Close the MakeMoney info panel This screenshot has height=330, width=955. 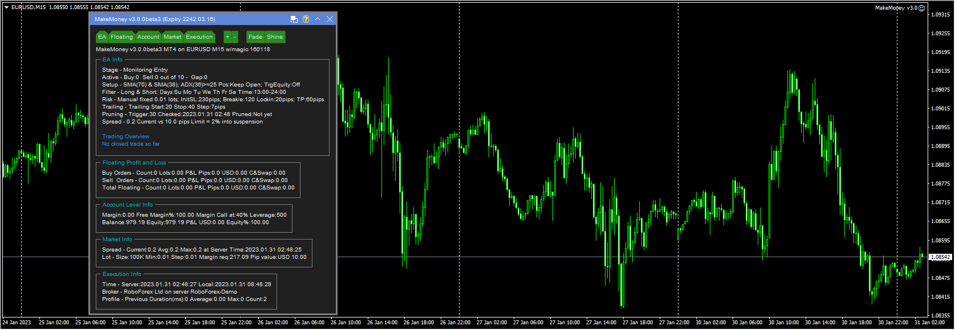tap(330, 19)
